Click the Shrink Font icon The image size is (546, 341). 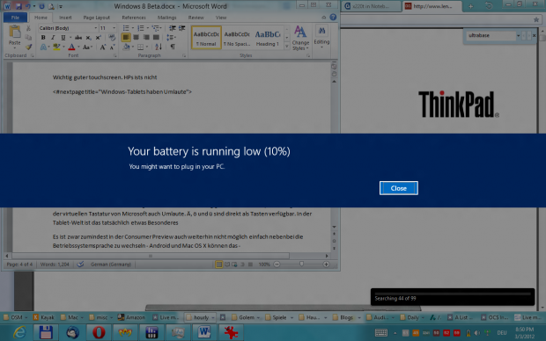point(112,47)
